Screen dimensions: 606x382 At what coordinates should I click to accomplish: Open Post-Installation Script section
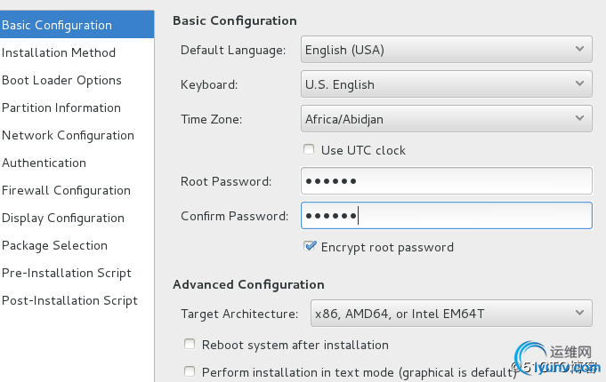pyautogui.click(x=77, y=300)
